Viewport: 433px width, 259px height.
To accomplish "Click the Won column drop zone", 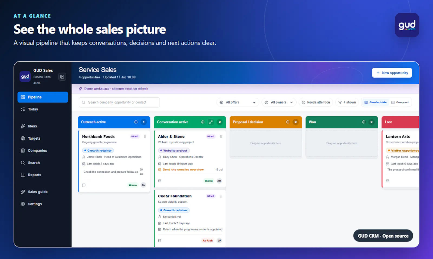I will pos(342,143).
